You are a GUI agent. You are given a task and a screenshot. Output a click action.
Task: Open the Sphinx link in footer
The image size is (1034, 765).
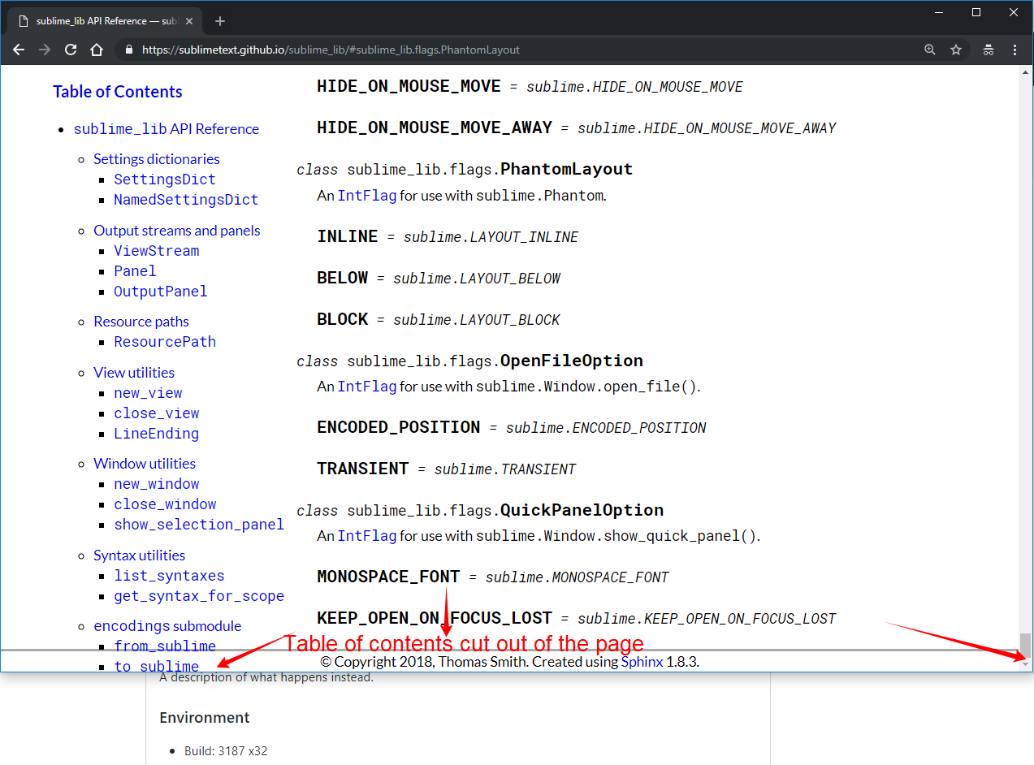point(642,662)
